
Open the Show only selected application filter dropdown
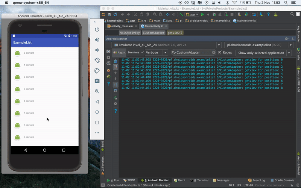click(x=264, y=53)
